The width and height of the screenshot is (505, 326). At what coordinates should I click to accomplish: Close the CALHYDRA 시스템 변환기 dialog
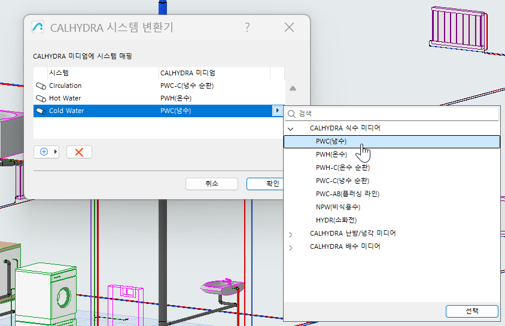coord(289,28)
